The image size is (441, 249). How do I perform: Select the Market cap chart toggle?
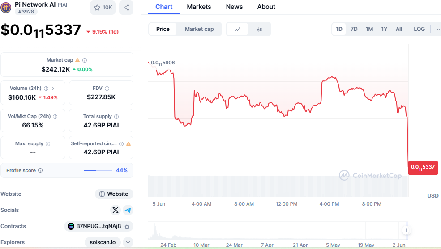[199, 29]
